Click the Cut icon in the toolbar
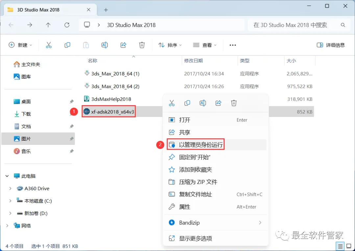Image resolution: width=355 pixels, height=251 pixels. 49,45
